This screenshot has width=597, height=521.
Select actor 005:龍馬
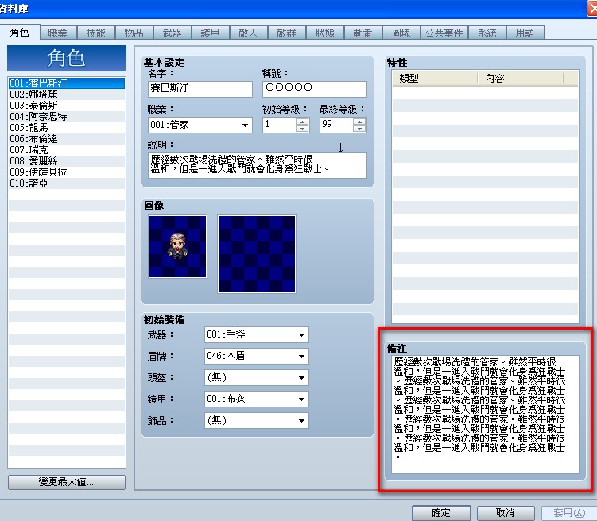(x=67, y=128)
